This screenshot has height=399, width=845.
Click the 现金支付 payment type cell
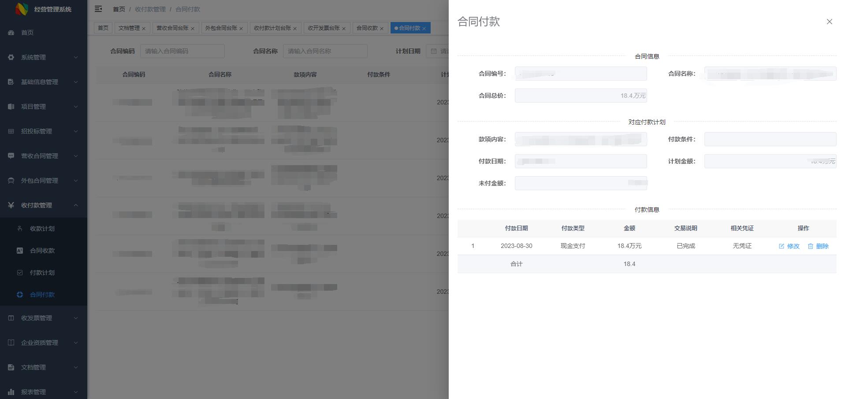click(x=573, y=246)
